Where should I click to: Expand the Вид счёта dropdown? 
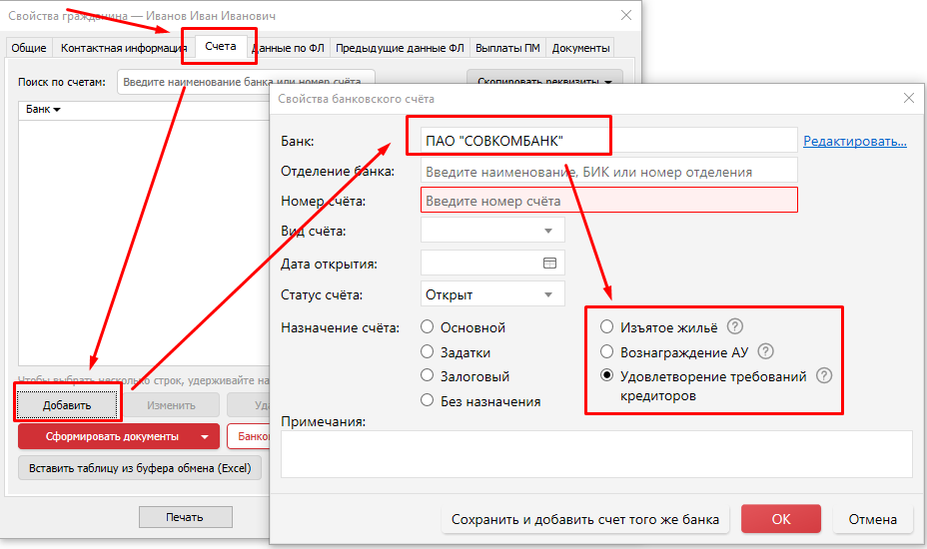point(548,231)
